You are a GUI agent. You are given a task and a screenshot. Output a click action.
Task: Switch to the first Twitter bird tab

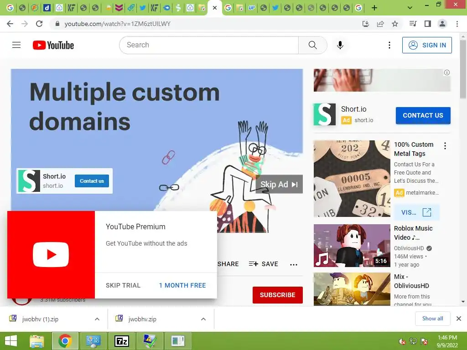click(x=143, y=8)
